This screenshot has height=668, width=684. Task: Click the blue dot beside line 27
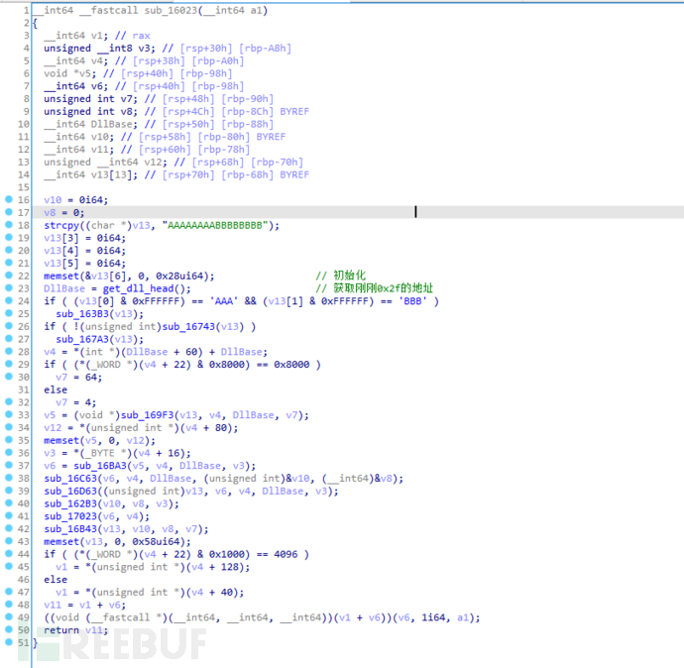coord(9,338)
